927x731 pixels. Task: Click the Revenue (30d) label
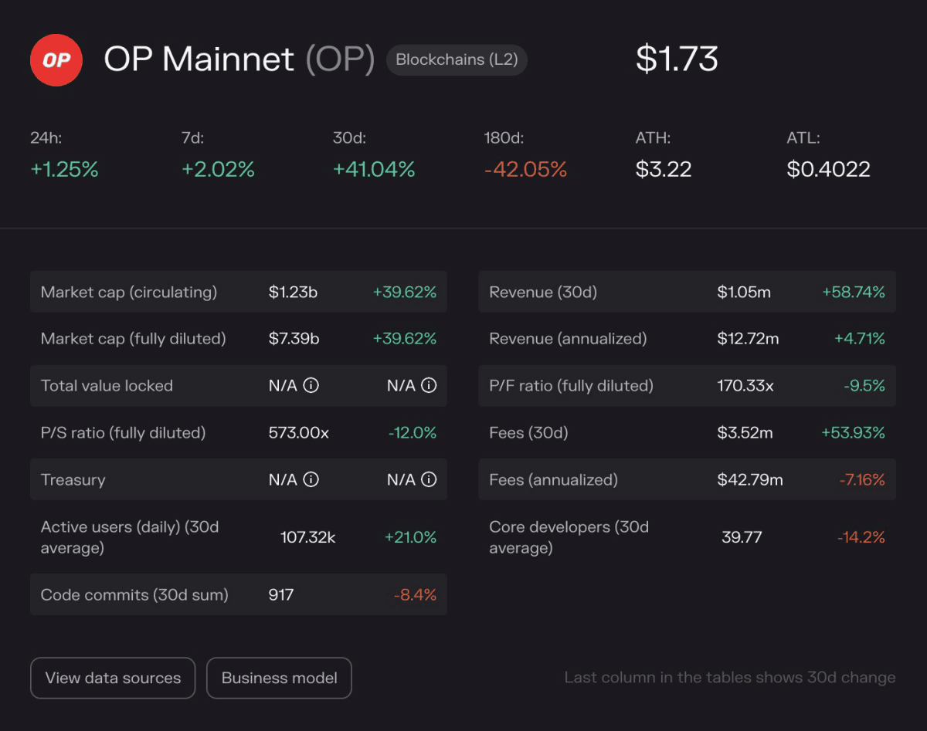coord(543,292)
